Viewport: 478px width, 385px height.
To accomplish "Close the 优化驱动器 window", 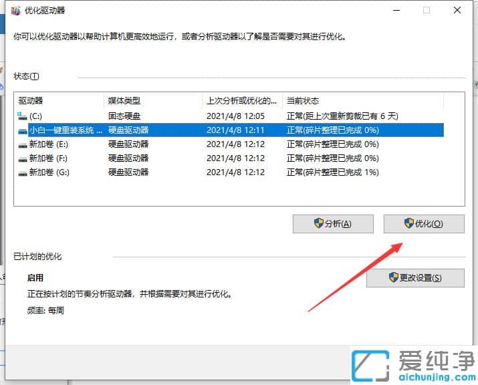I will (x=457, y=11).
